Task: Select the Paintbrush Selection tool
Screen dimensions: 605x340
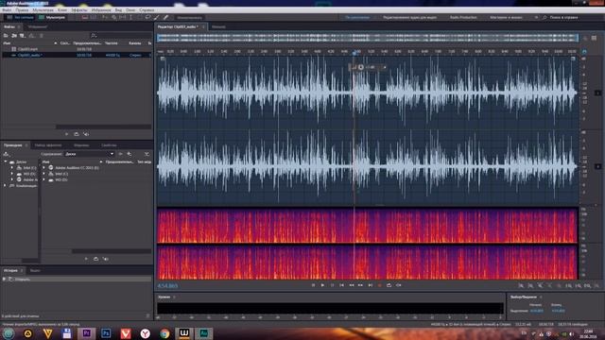Action: click(x=157, y=17)
